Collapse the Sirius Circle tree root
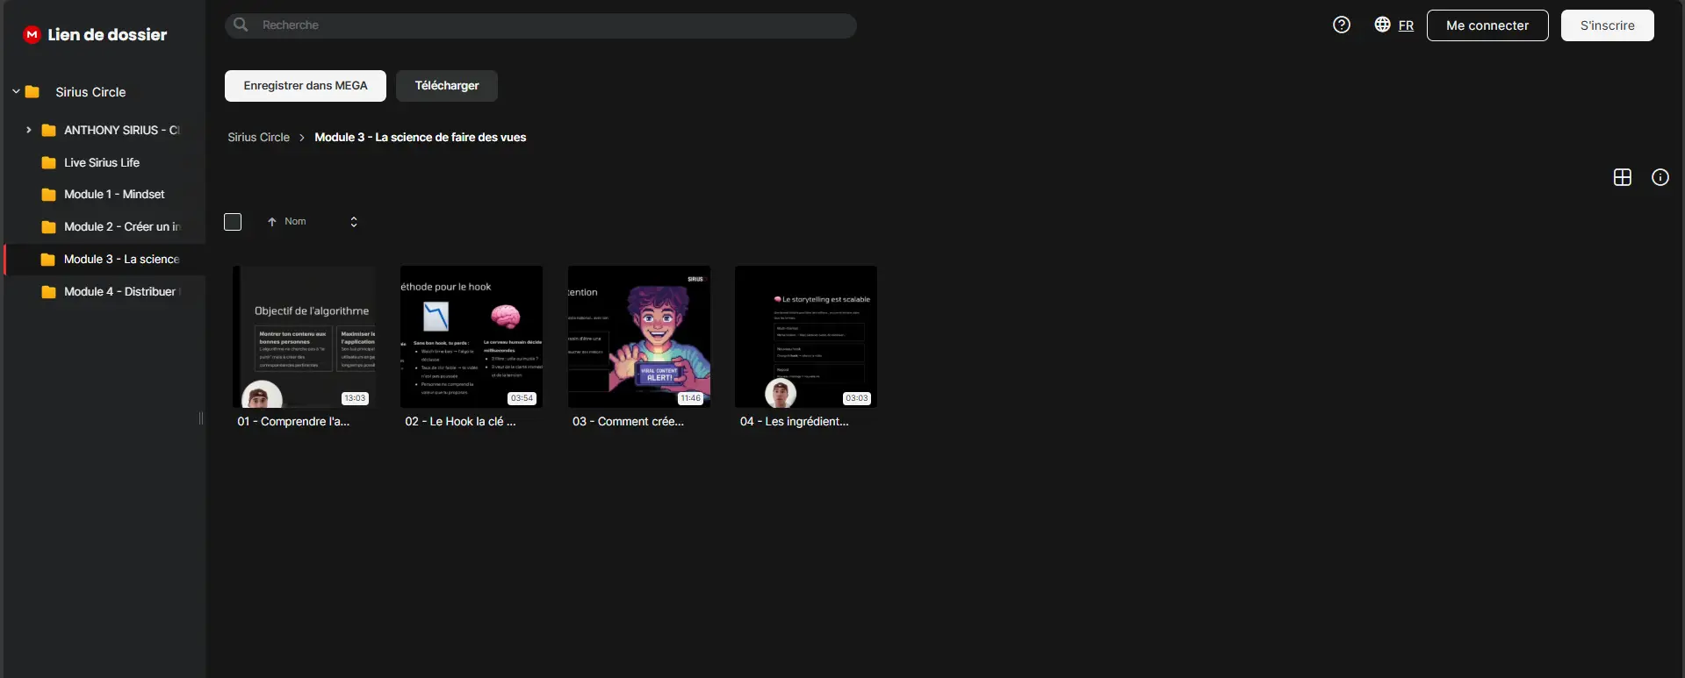 coord(16,91)
